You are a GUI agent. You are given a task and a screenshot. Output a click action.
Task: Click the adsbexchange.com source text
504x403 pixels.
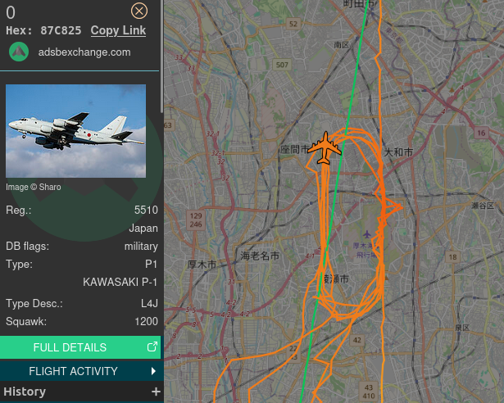click(x=84, y=52)
